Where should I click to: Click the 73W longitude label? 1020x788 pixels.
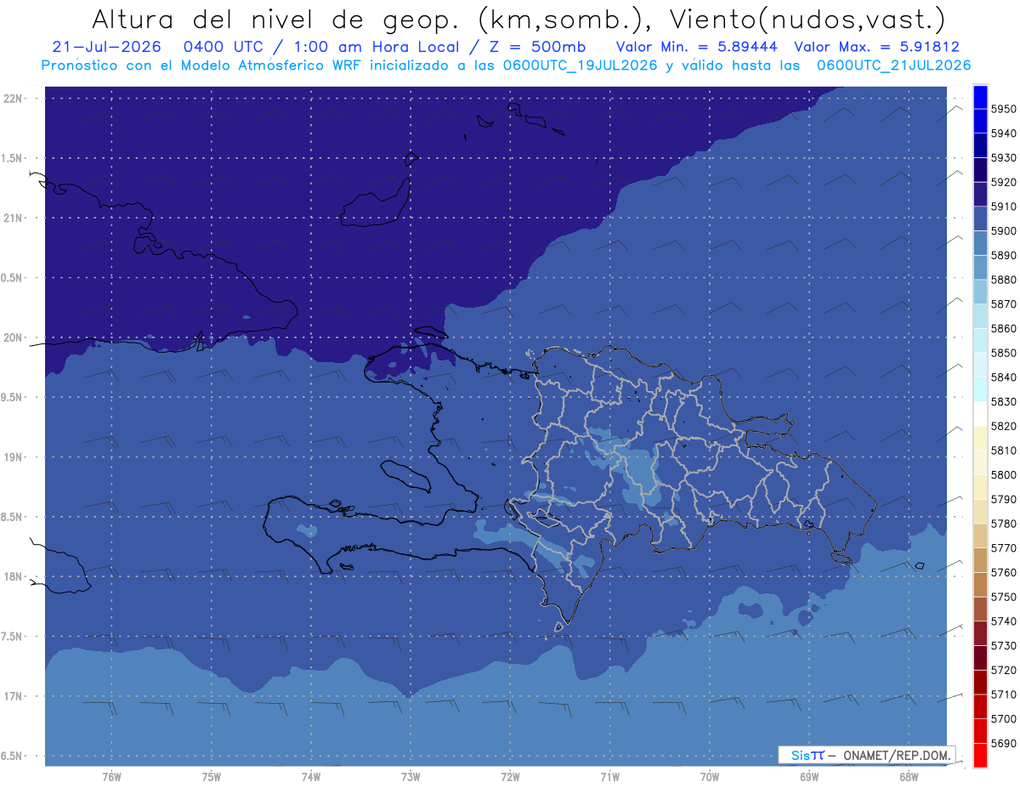pos(411,776)
